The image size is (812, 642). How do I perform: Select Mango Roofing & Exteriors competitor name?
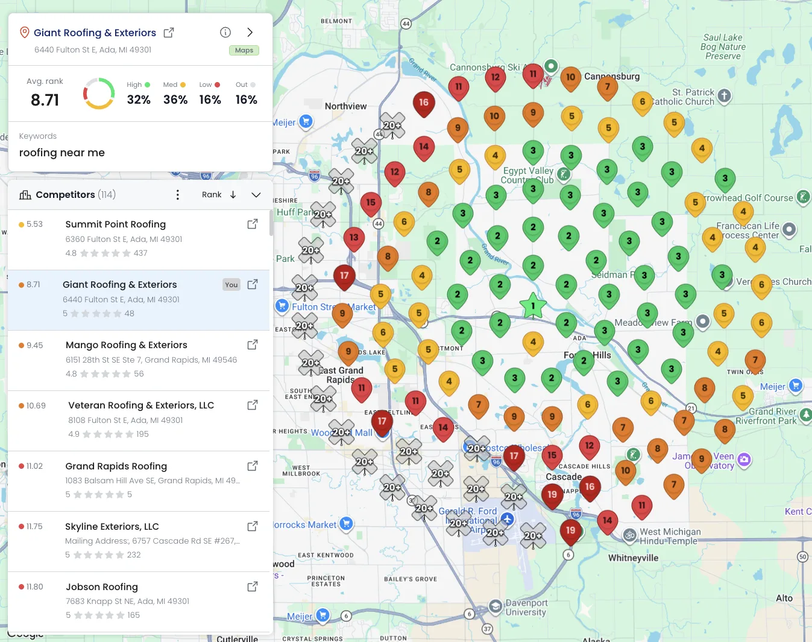point(127,345)
